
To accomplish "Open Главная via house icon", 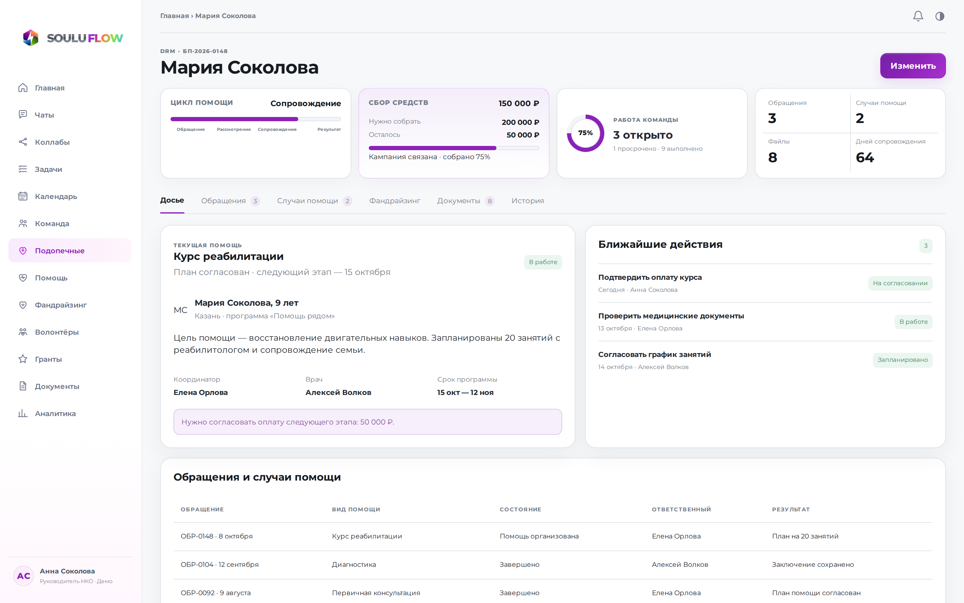I will click(x=23, y=88).
